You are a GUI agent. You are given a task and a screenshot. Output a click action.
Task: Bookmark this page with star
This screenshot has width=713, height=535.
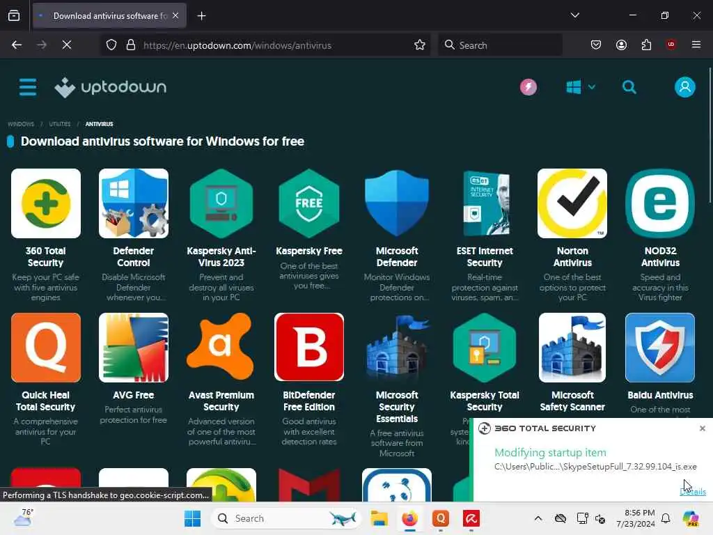(x=419, y=45)
